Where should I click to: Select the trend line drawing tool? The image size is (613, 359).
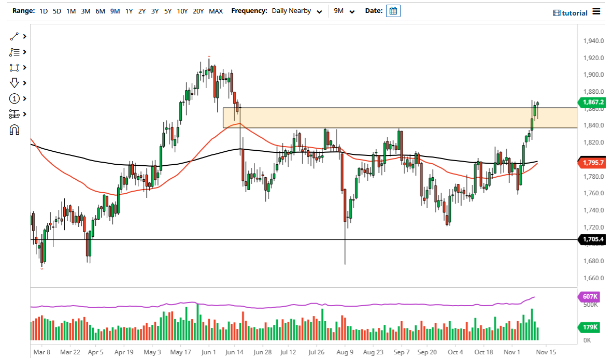coord(14,36)
